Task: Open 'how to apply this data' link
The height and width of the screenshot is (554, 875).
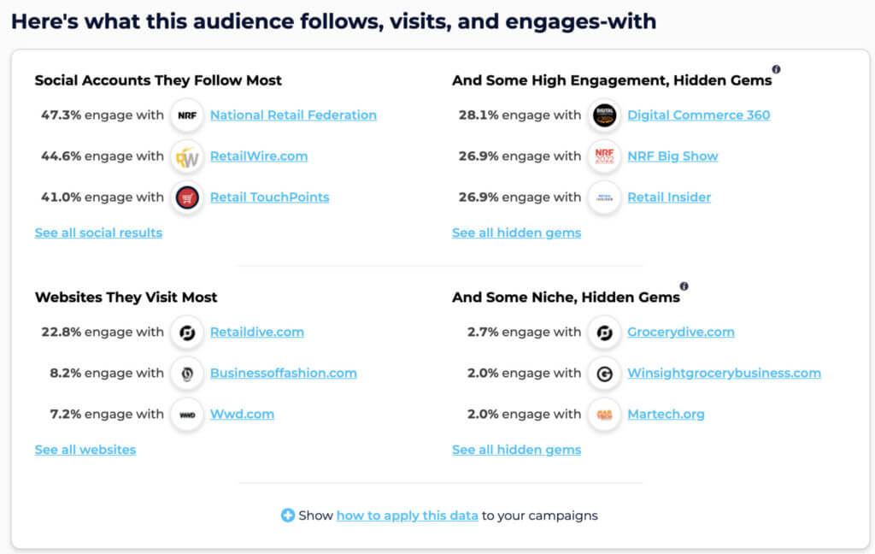Action: (407, 516)
